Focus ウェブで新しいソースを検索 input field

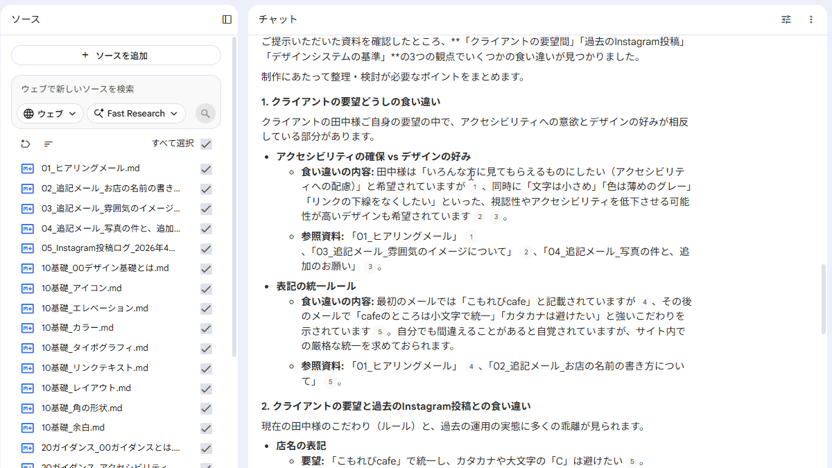coord(116,89)
